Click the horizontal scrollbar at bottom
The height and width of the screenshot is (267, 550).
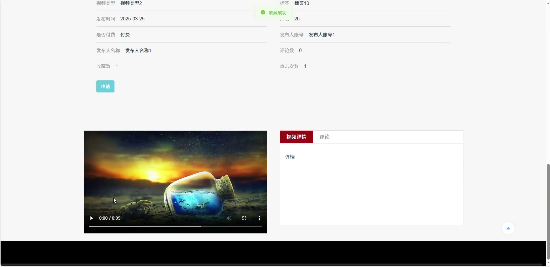click(x=272, y=264)
